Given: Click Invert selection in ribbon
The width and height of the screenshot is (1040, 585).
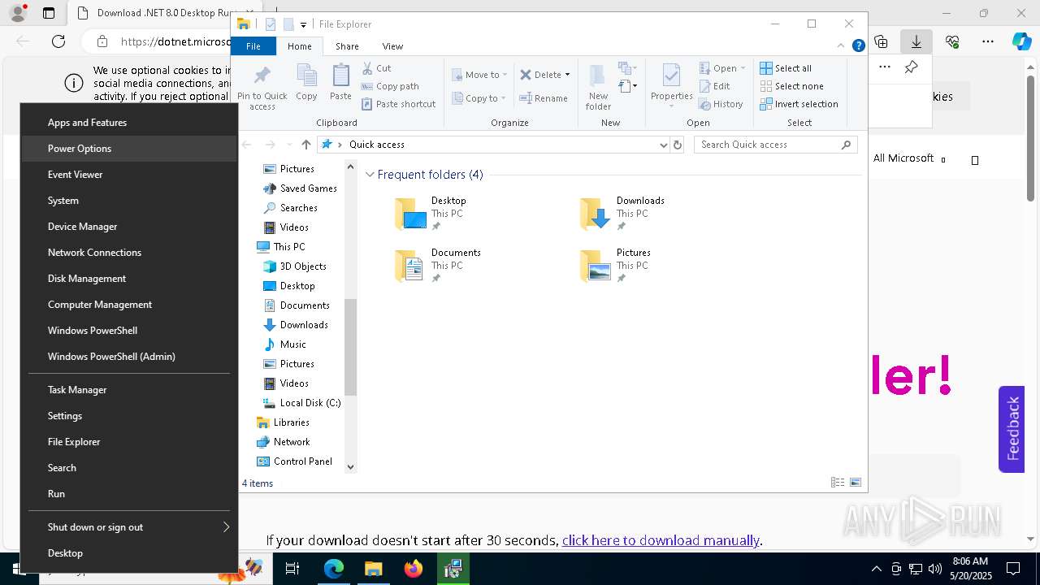Looking at the screenshot, I should 799,104.
